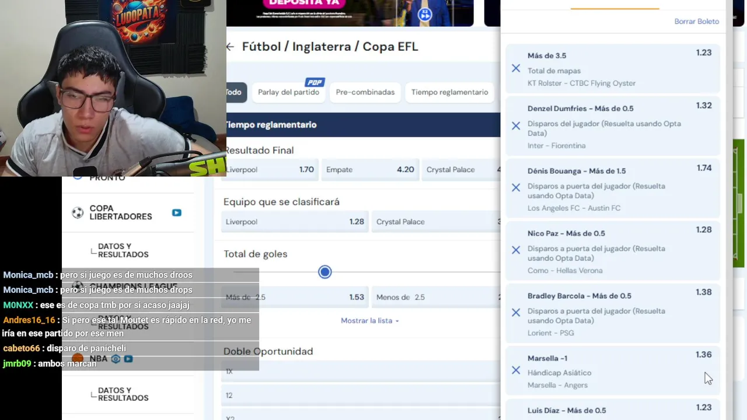Click the Fútbol / Inglaterra / Copa EFL breadcrumb

pyautogui.click(x=330, y=47)
